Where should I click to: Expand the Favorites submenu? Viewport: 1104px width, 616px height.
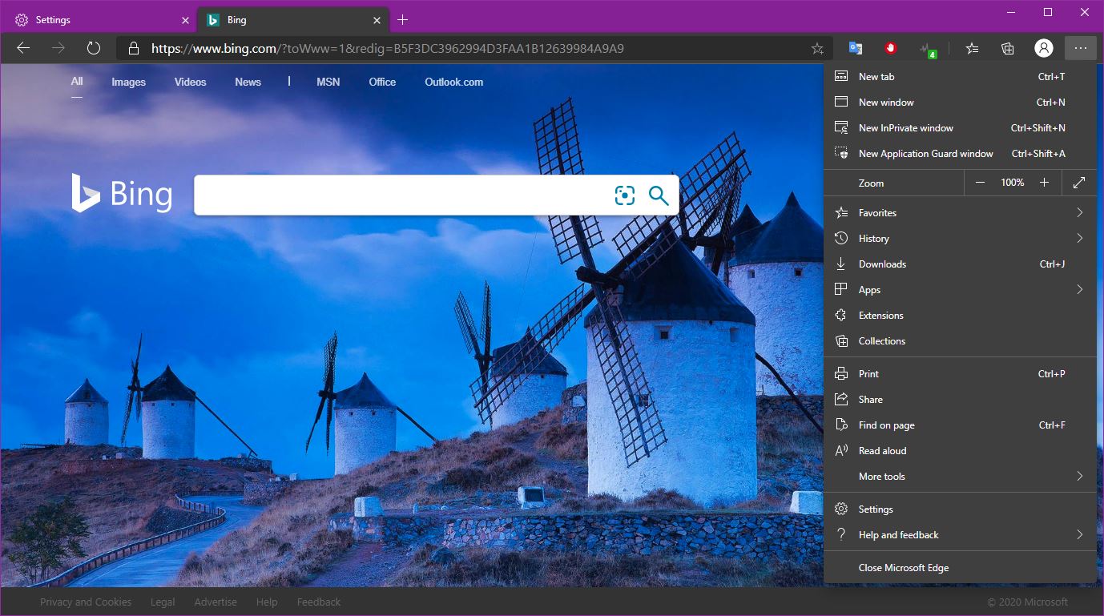[960, 213]
